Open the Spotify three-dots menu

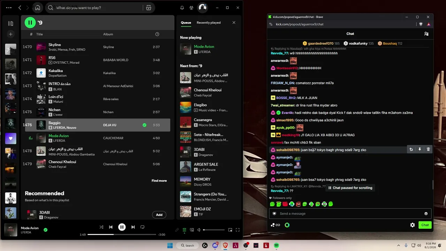coord(9,8)
